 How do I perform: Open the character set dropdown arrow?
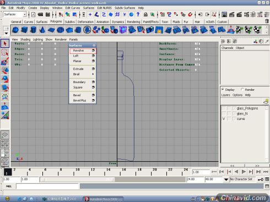pos(226,179)
